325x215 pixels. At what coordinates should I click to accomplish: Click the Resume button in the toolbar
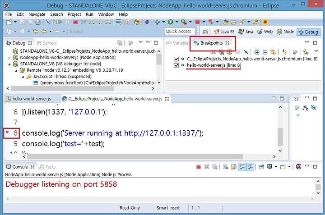(x=59, y=22)
